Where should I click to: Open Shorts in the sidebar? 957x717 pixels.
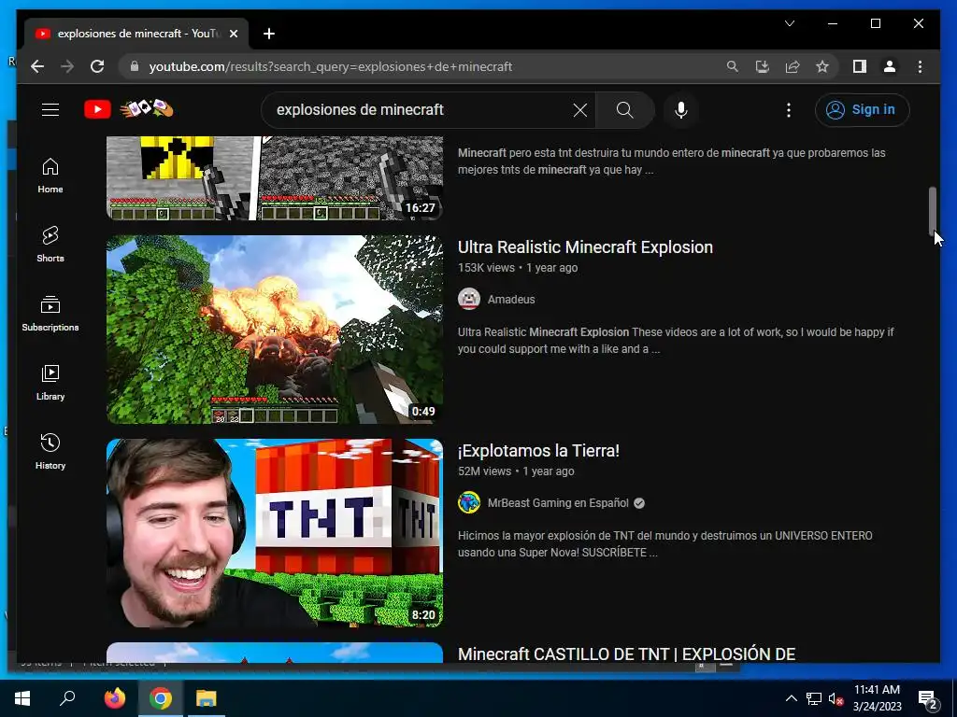point(50,245)
